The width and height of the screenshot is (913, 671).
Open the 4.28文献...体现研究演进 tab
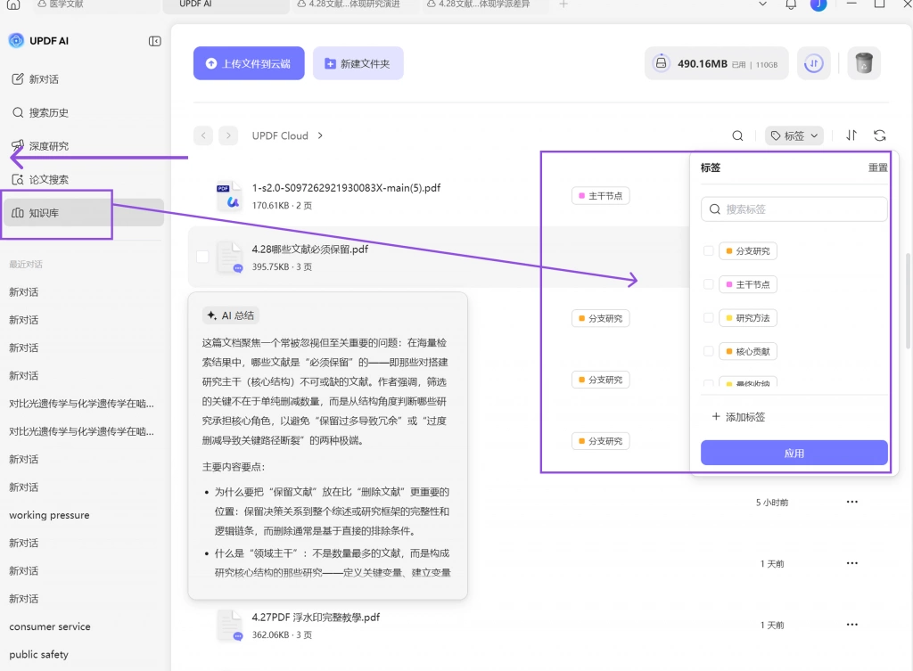pos(350,4)
